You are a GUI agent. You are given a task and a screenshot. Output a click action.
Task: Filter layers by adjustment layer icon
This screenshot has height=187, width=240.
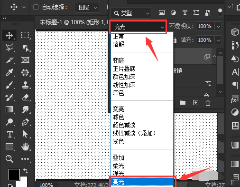[x=173, y=12]
